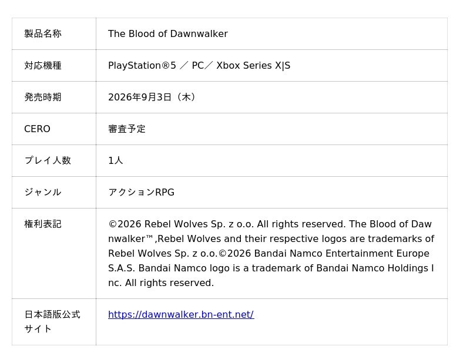Click the PC platform text
The height and width of the screenshot is (363, 470).
(197, 66)
